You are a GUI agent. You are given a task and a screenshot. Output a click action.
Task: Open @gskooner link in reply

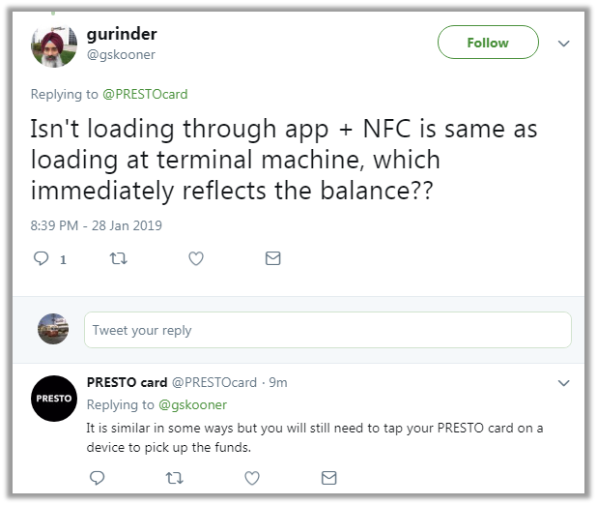[x=192, y=405]
